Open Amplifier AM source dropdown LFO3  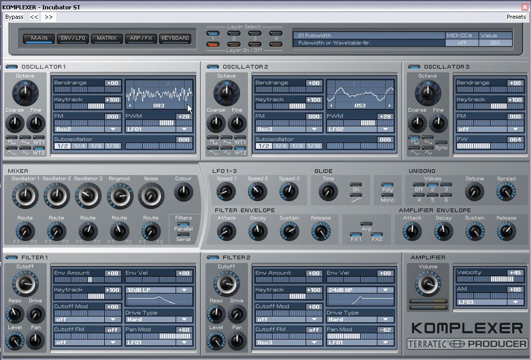click(x=490, y=302)
